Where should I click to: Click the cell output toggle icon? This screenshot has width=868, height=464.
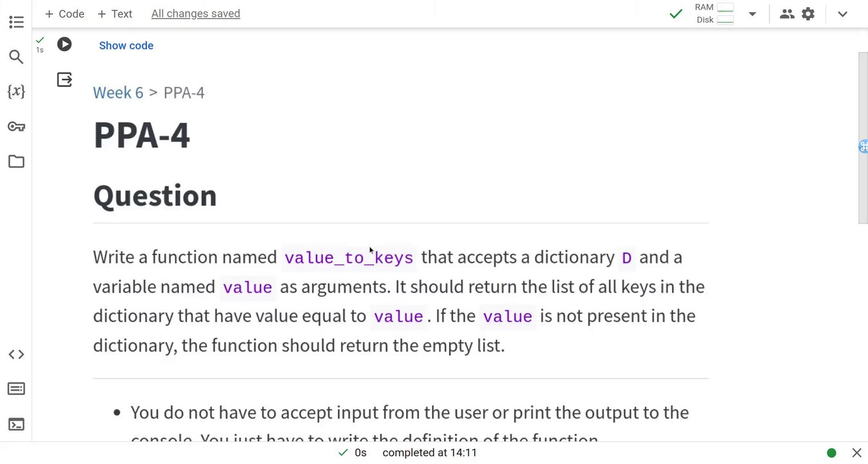click(64, 79)
